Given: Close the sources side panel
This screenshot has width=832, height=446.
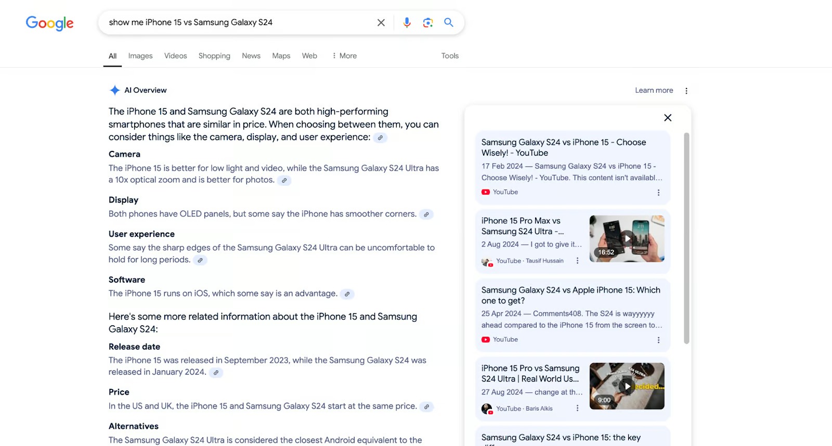Looking at the screenshot, I should (x=668, y=118).
